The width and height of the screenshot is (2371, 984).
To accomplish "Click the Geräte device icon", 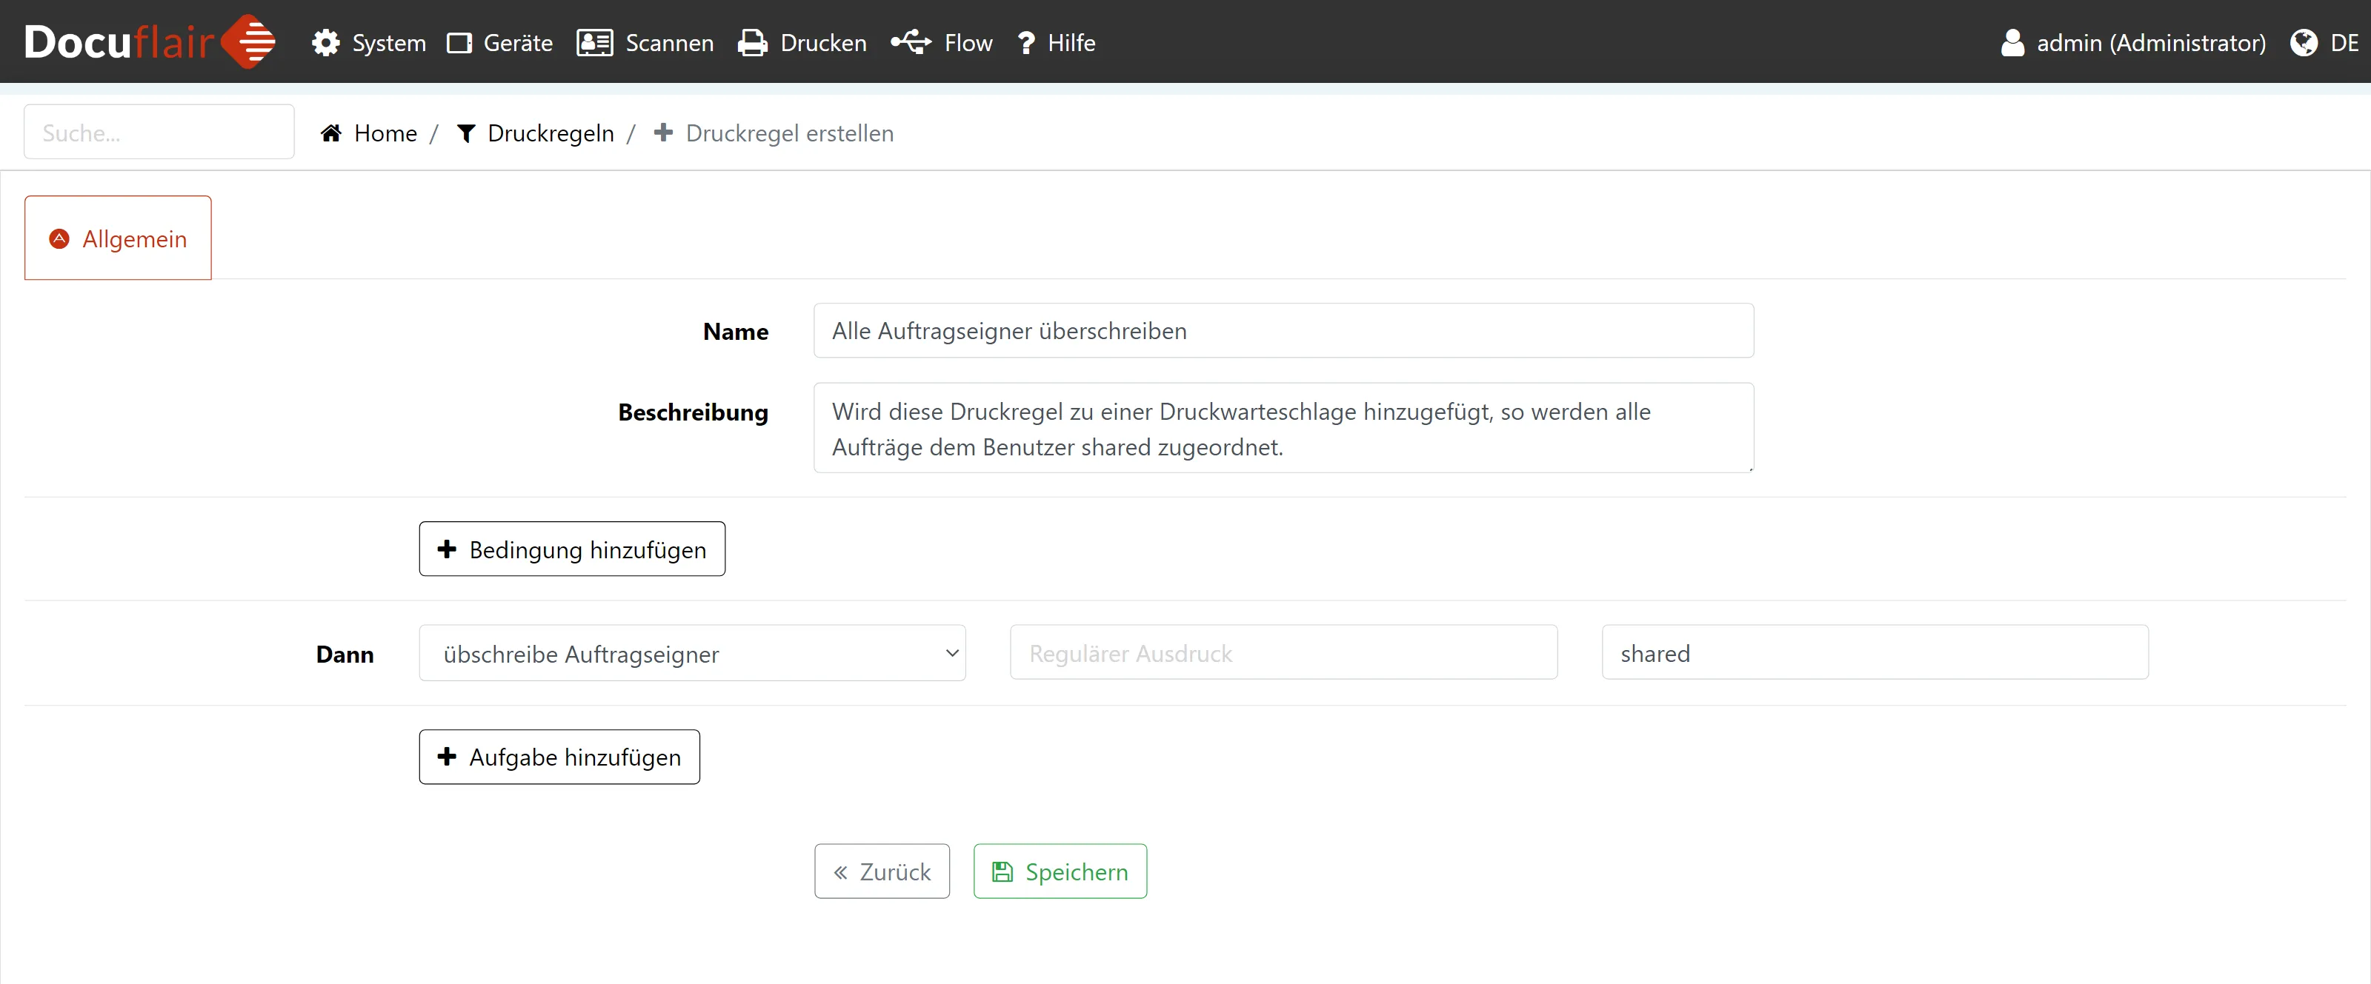I will [459, 43].
